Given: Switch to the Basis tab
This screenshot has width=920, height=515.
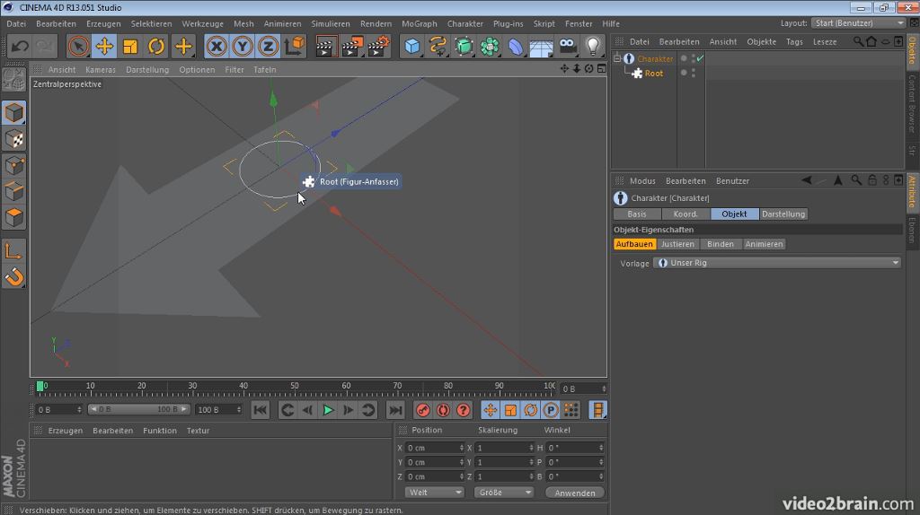Looking at the screenshot, I should coord(637,214).
